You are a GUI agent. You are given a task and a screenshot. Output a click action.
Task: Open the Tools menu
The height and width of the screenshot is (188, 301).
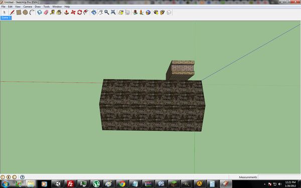coord(47,7)
